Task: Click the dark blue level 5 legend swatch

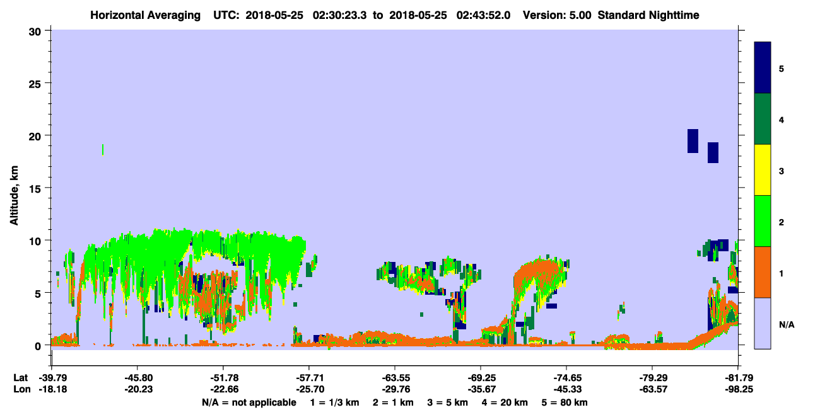Action: [763, 67]
